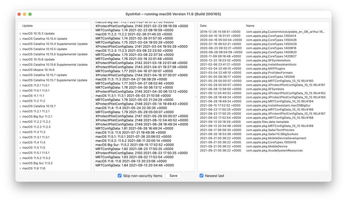The width and height of the screenshot is (347, 202).
Task: Expand the macOS Catalina 10.15.7 Update row
Action: pyautogui.click(x=20, y=75)
